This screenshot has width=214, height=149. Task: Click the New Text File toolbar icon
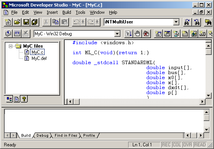[8, 22]
